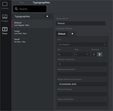Set text direction to right-to-left arrow
The width and height of the screenshot is (113, 111).
(x=94, y=54)
